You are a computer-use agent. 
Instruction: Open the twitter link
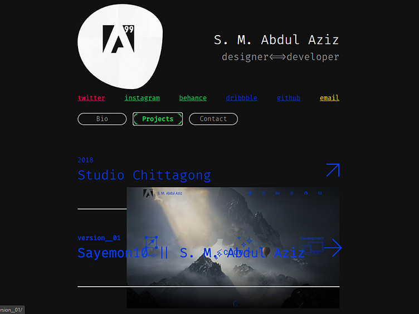point(91,98)
